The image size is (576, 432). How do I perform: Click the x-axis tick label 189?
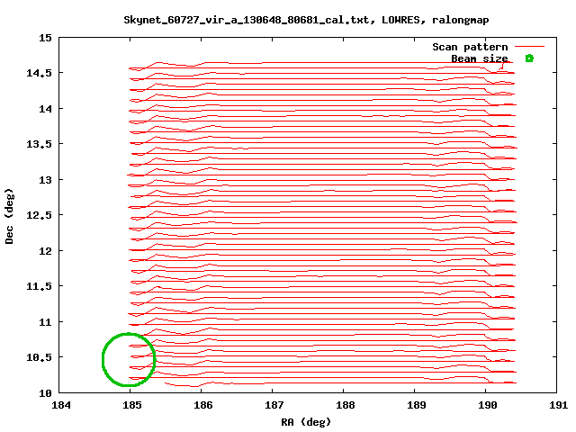(x=416, y=405)
